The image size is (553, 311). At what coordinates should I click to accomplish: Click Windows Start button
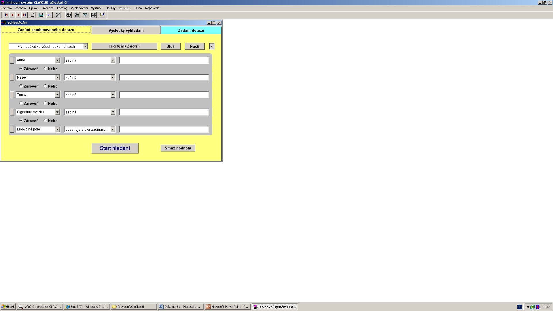tap(8, 307)
